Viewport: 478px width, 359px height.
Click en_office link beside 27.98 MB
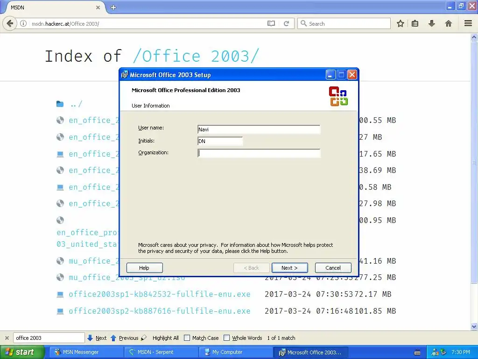tap(93, 204)
